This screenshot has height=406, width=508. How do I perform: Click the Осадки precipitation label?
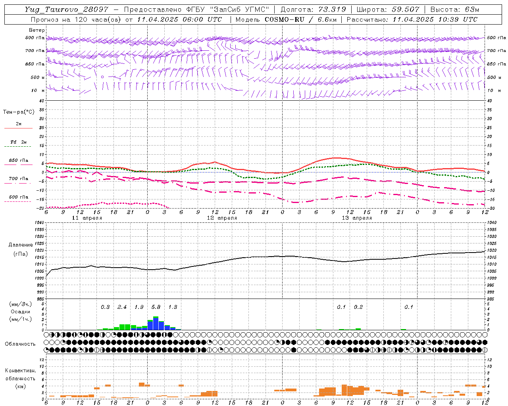point(21,312)
